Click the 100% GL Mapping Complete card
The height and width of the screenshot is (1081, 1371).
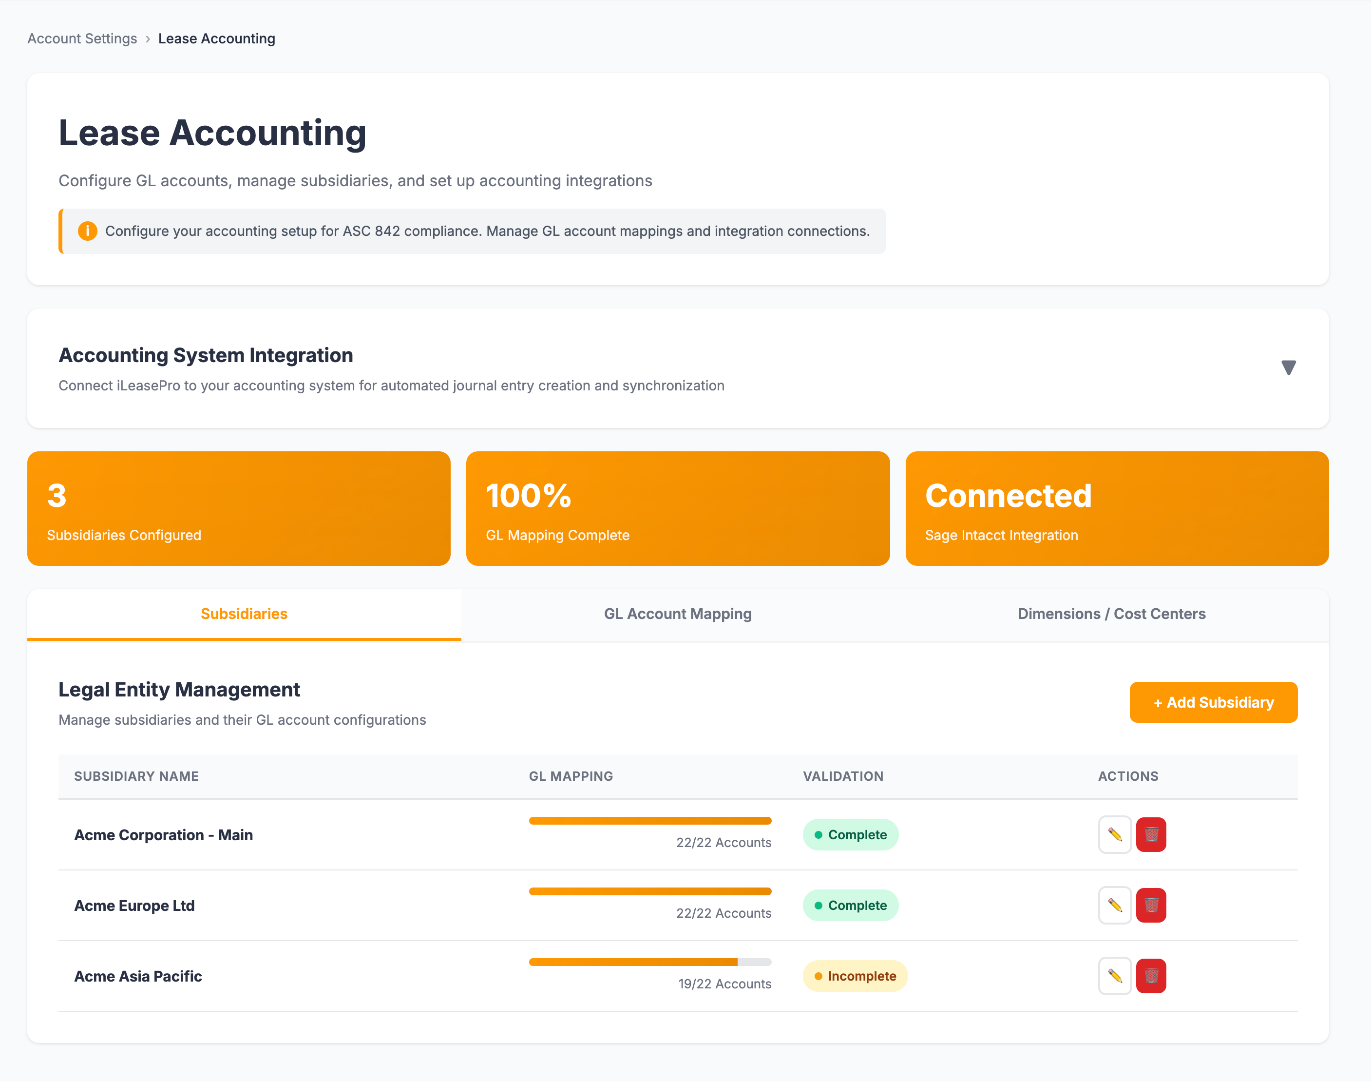677,509
